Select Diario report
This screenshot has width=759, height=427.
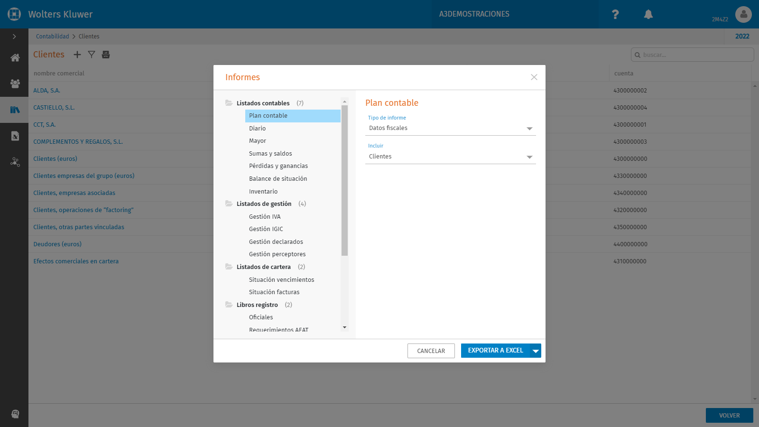257,129
